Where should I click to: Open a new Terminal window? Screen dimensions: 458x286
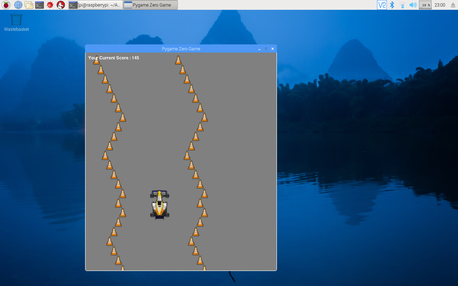(39, 5)
